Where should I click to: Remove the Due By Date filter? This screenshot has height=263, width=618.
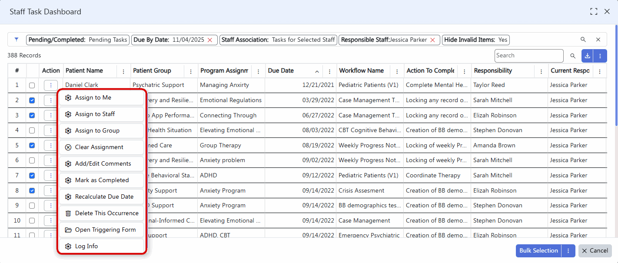coord(210,40)
